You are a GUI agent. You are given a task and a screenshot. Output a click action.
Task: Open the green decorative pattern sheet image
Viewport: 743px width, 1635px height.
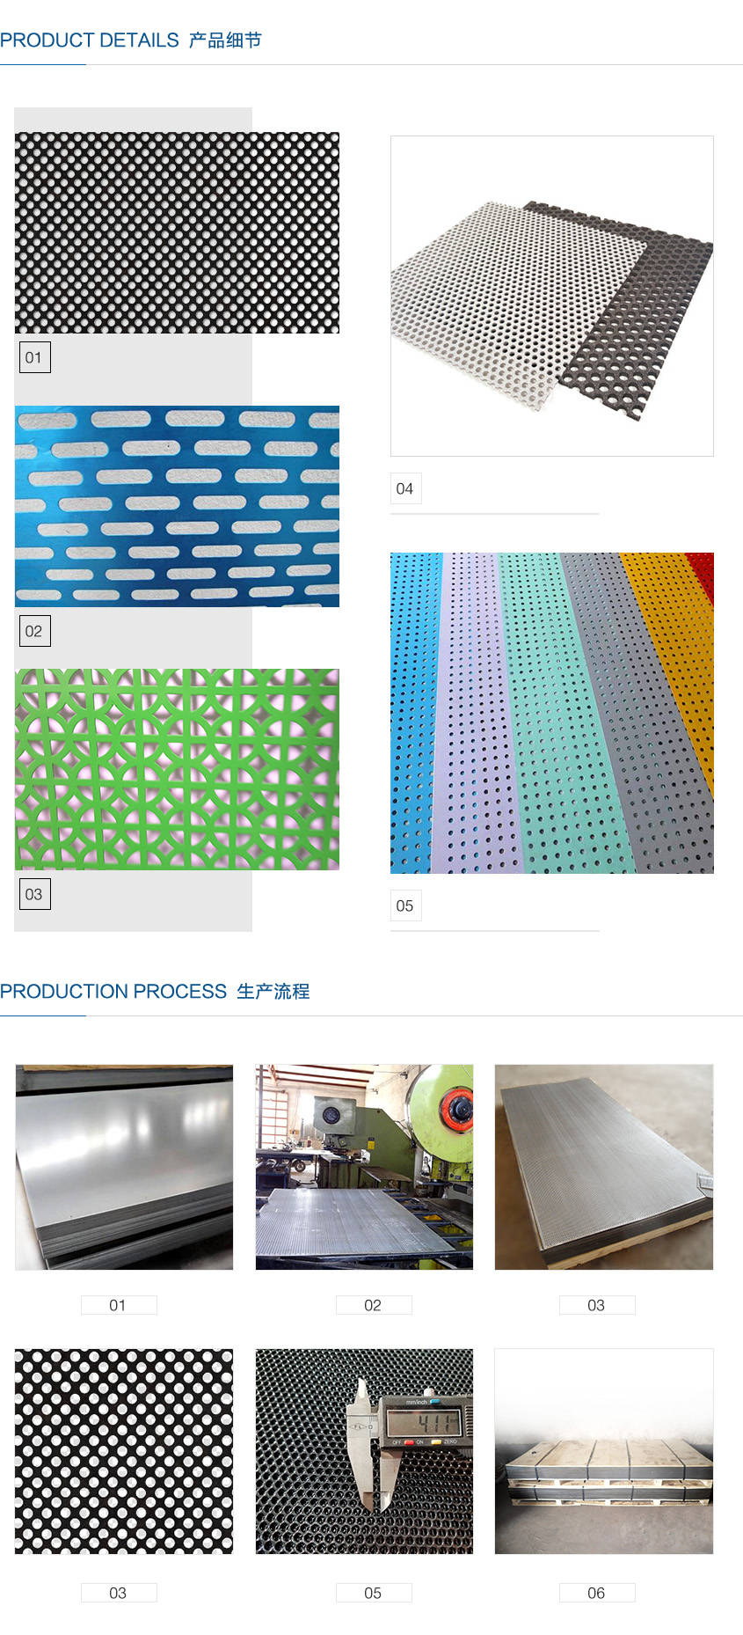point(177,770)
